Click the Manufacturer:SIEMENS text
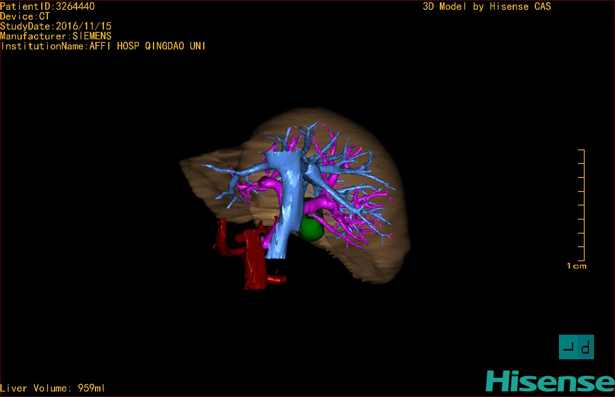This screenshot has width=615, height=397. tap(56, 36)
